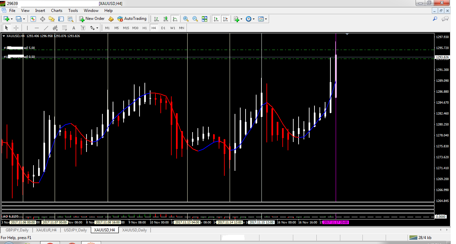
Task: Switch to W1 timeframe
Action: point(173,28)
